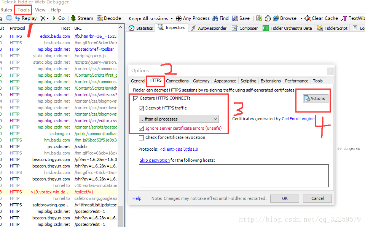Image resolution: width=365 pixels, height=227 pixels.
Task: Click the session list scrollbar up arrow
Action: click(120, 27)
